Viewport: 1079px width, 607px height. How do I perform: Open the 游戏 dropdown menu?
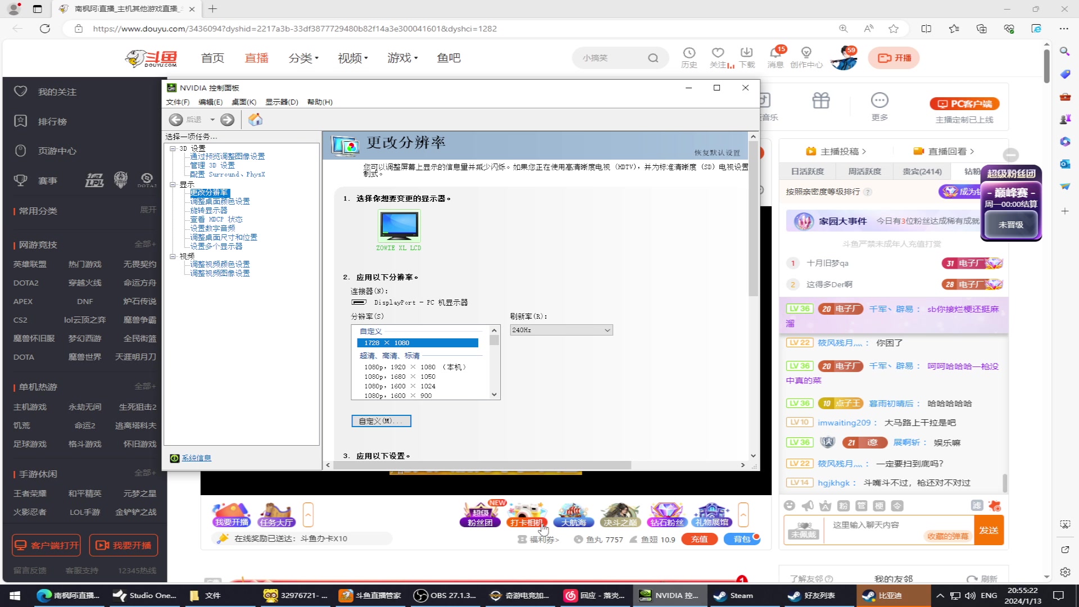pos(402,58)
